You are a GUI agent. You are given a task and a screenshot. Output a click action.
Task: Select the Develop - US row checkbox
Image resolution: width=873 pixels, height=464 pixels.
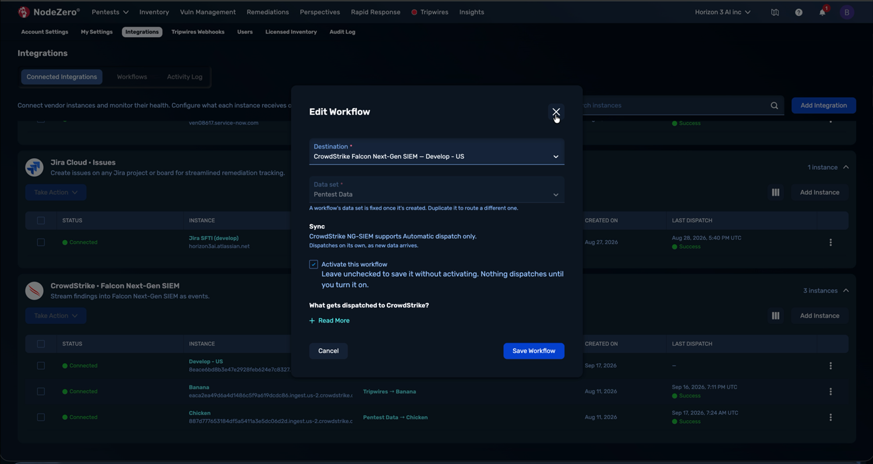point(41,366)
